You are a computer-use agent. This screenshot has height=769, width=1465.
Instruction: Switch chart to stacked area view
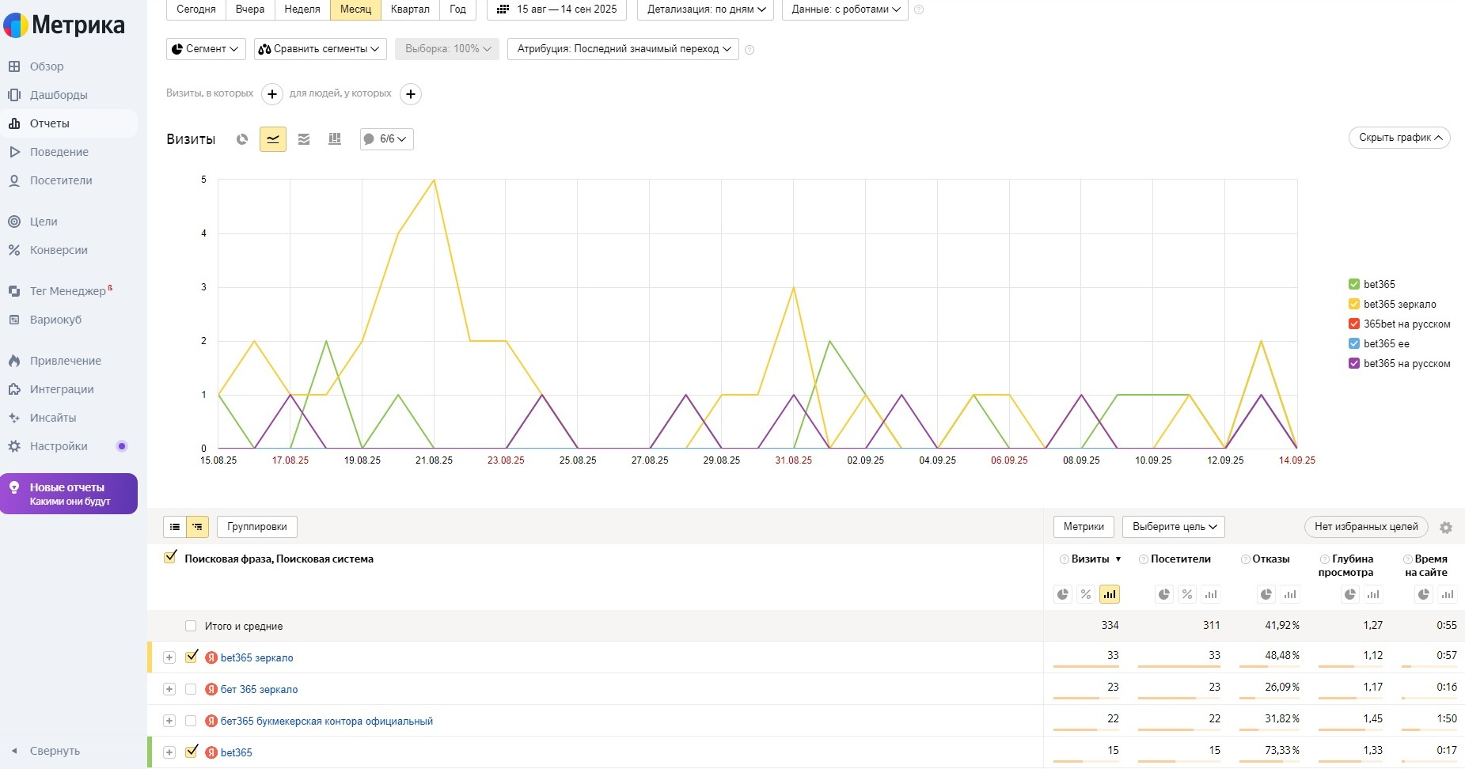pyautogui.click(x=304, y=139)
